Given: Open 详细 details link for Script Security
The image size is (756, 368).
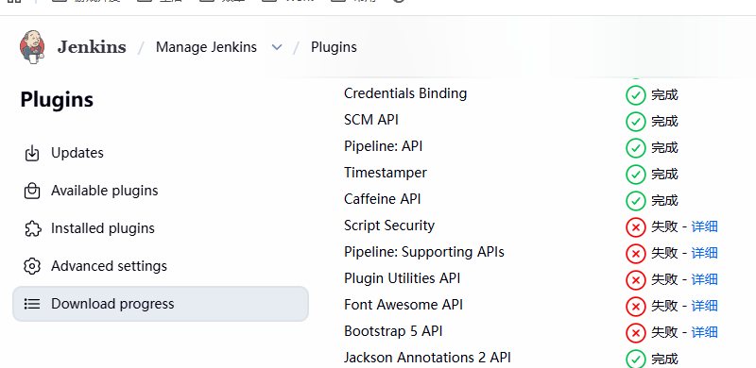Looking at the screenshot, I should (704, 226).
